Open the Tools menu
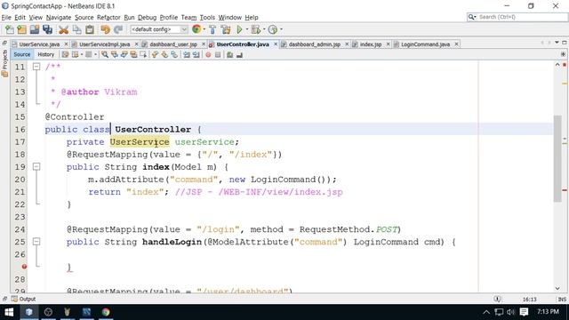This screenshot has width=569, height=320. point(207,18)
